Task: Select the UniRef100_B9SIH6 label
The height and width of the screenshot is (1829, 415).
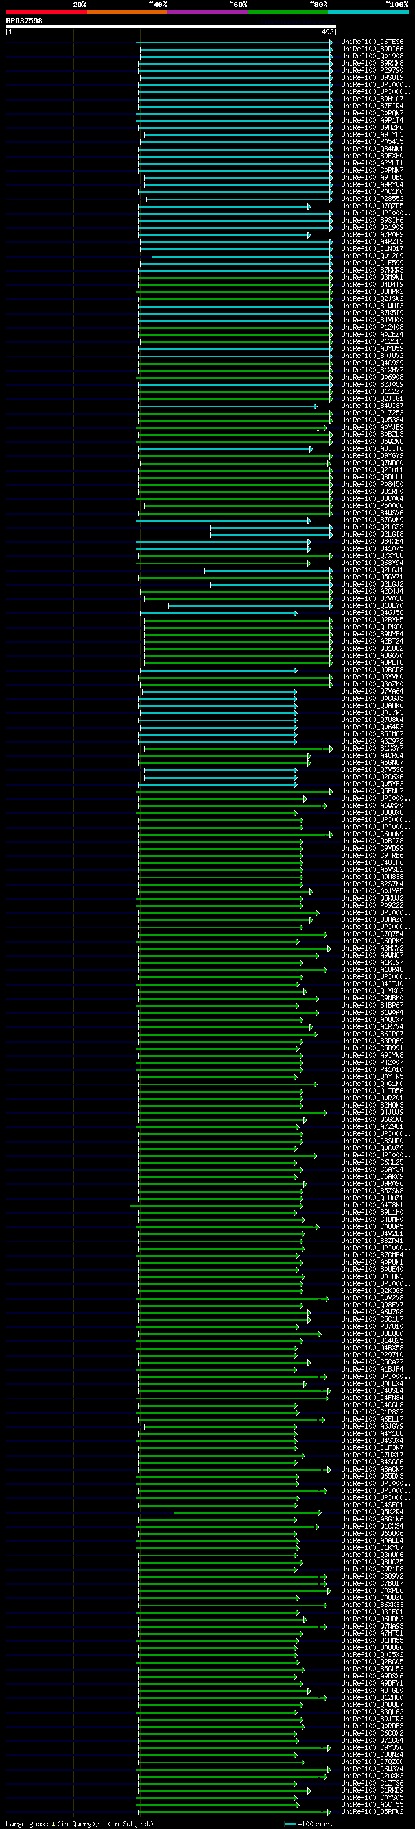Action: (x=372, y=220)
